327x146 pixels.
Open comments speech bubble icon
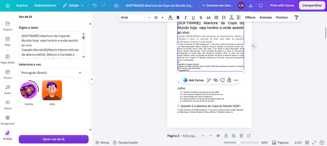click(x=261, y=5)
